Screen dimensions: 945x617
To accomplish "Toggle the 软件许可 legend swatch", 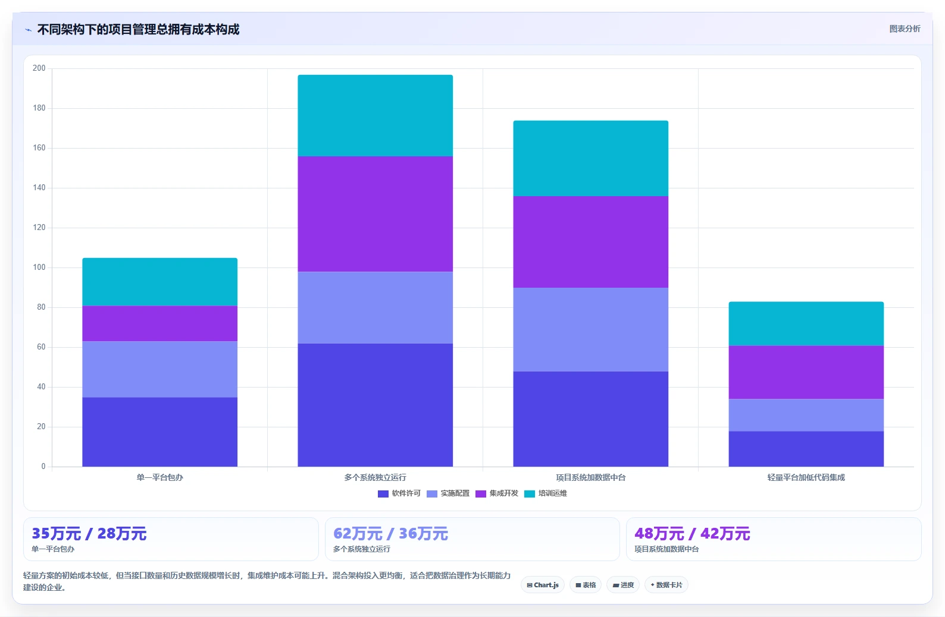I will pos(383,494).
